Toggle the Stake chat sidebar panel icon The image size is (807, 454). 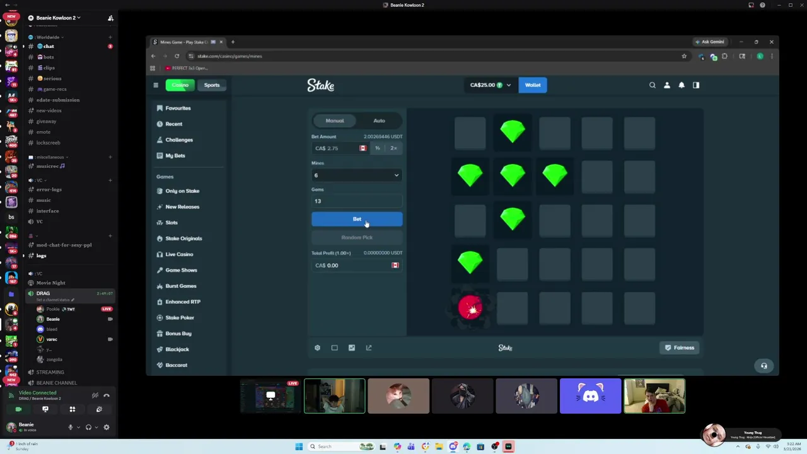(696, 85)
